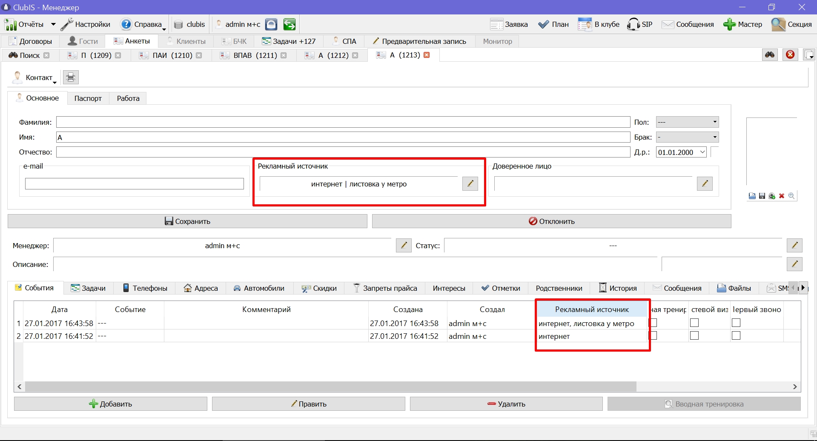Switch to the БЧК tab
Viewport: 817px width, 441px height.
[x=234, y=41]
